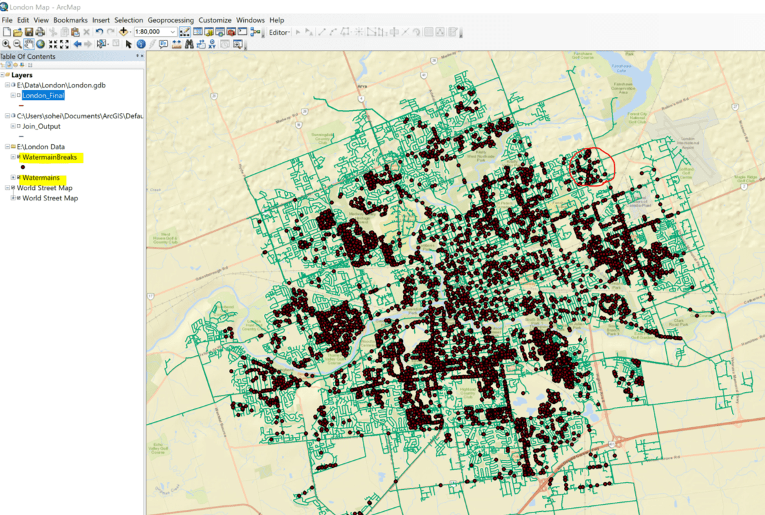Open the HTML Popup tool

pyautogui.click(x=164, y=45)
